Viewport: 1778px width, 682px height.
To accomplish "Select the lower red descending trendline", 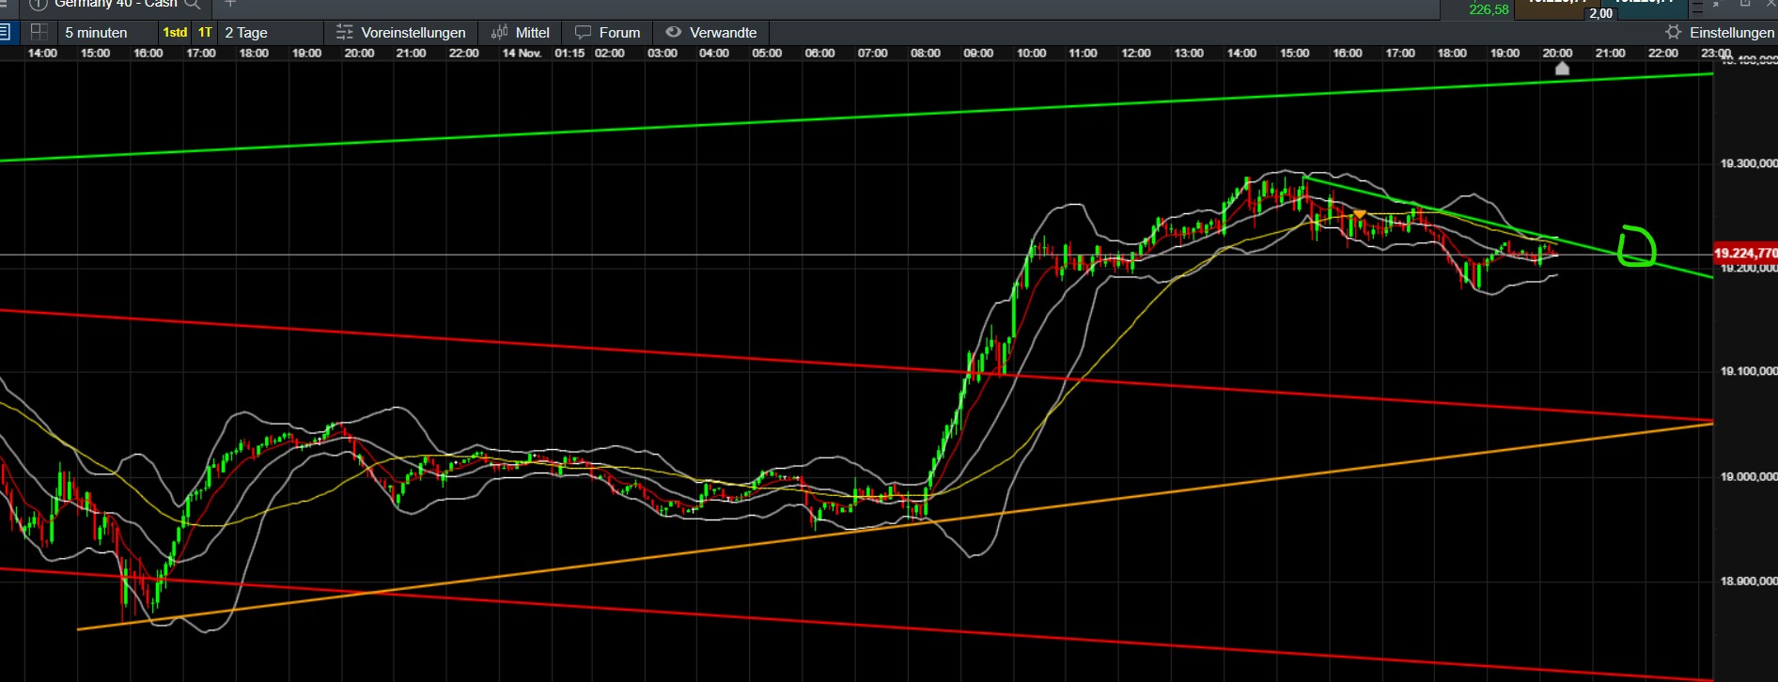I will point(855,623).
